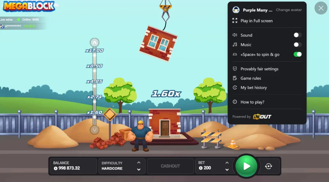The image size is (329, 182).
Task: Decrease difficulty with the down chevron
Action: tap(139, 170)
